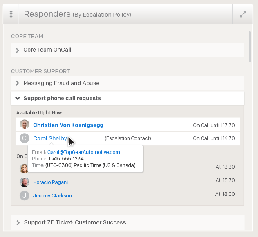Open Jeremy Clarkson's profile link

52,196
